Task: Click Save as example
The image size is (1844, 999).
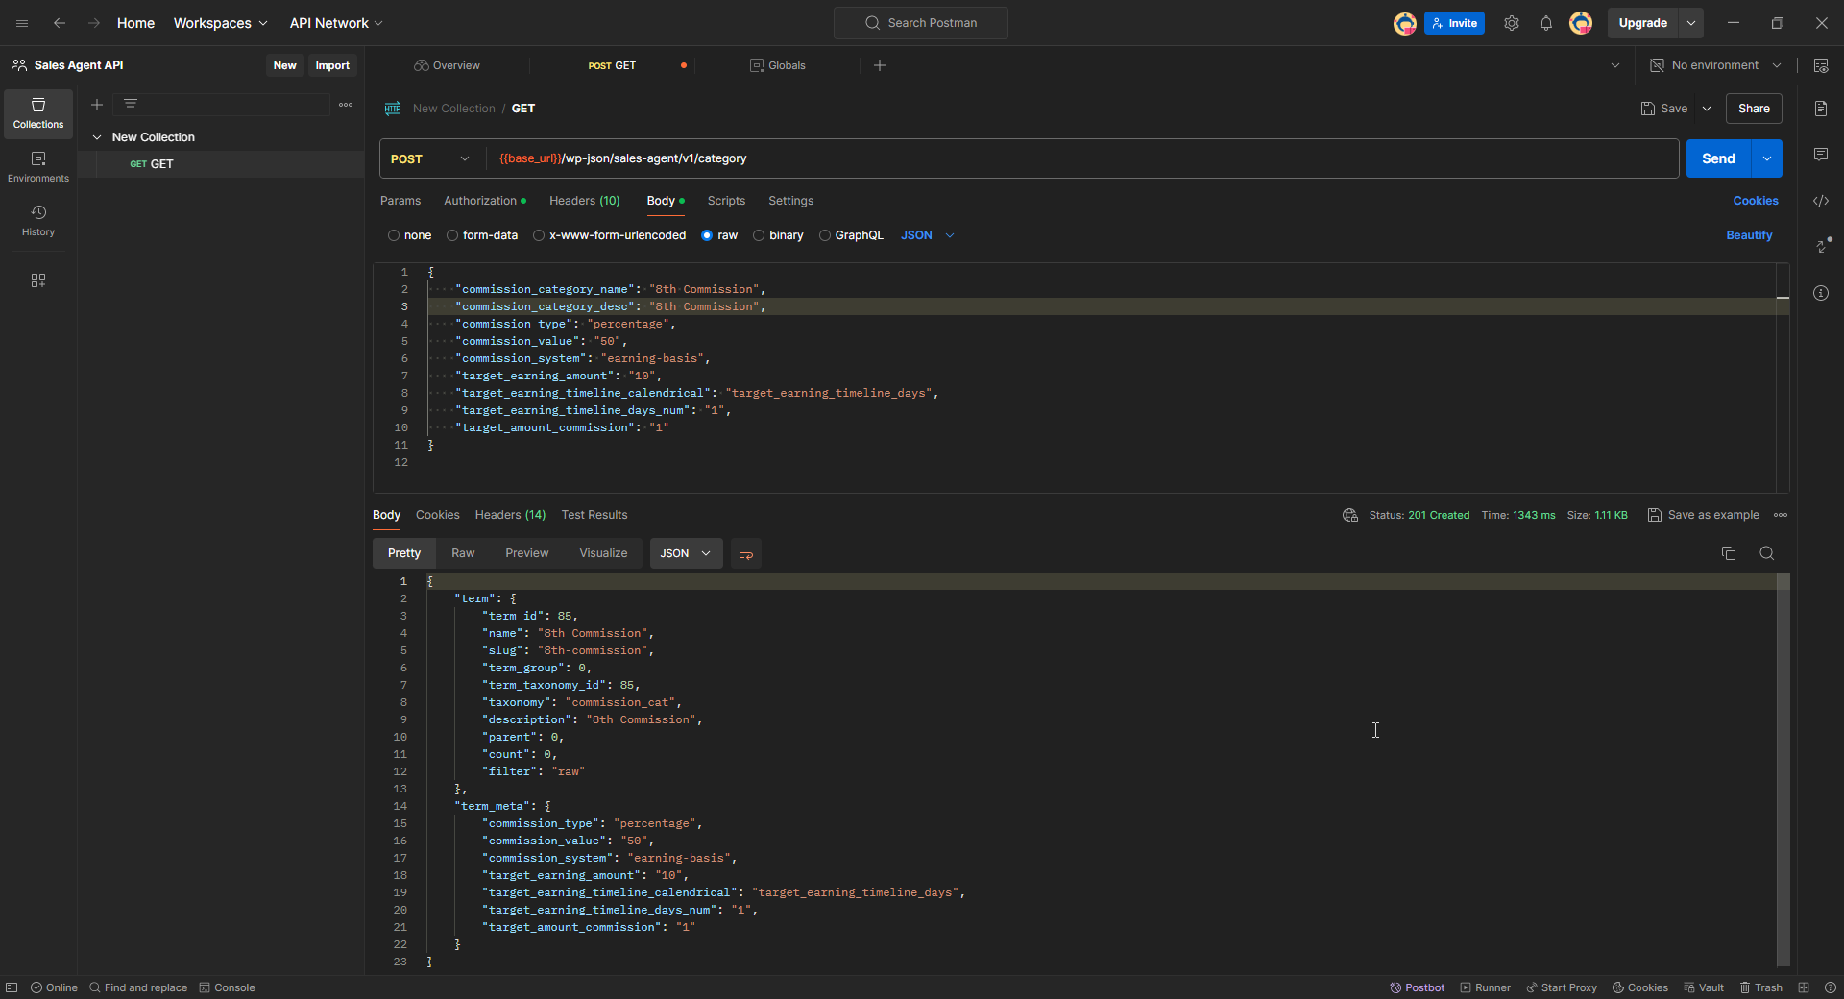Action: click(1704, 515)
